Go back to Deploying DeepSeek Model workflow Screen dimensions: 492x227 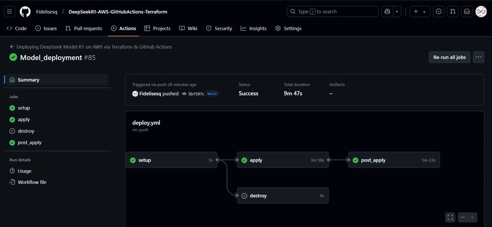tap(91, 47)
